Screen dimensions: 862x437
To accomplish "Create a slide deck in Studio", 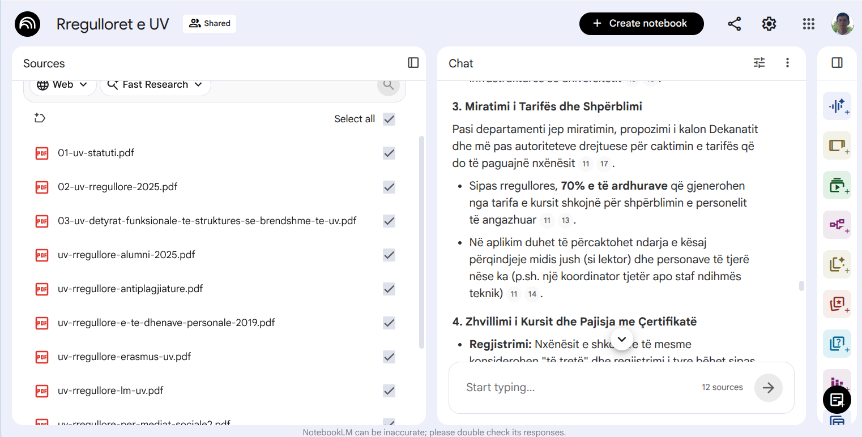I will (837, 145).
